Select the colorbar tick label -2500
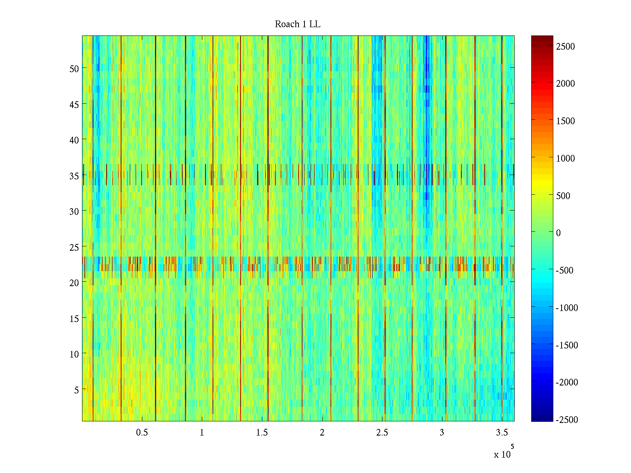Viewport: 631px width, 473px height. click(x=567, y=420)
